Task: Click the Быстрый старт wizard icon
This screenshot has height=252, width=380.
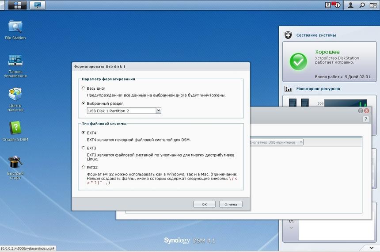Action: coord(15,162)
